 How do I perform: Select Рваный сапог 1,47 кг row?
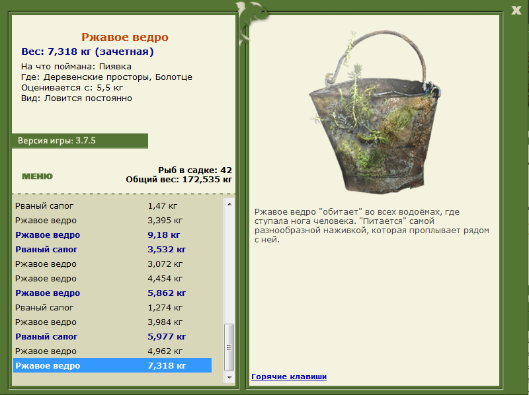112,205
